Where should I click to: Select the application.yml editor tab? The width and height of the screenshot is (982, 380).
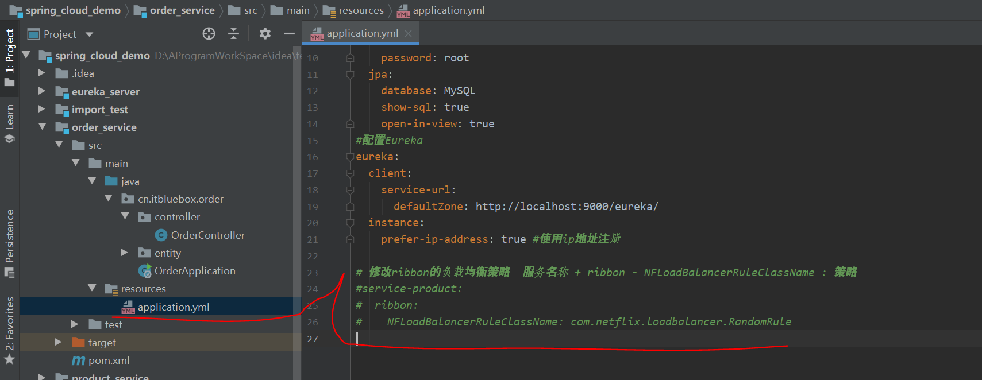(x=361, y=33)
